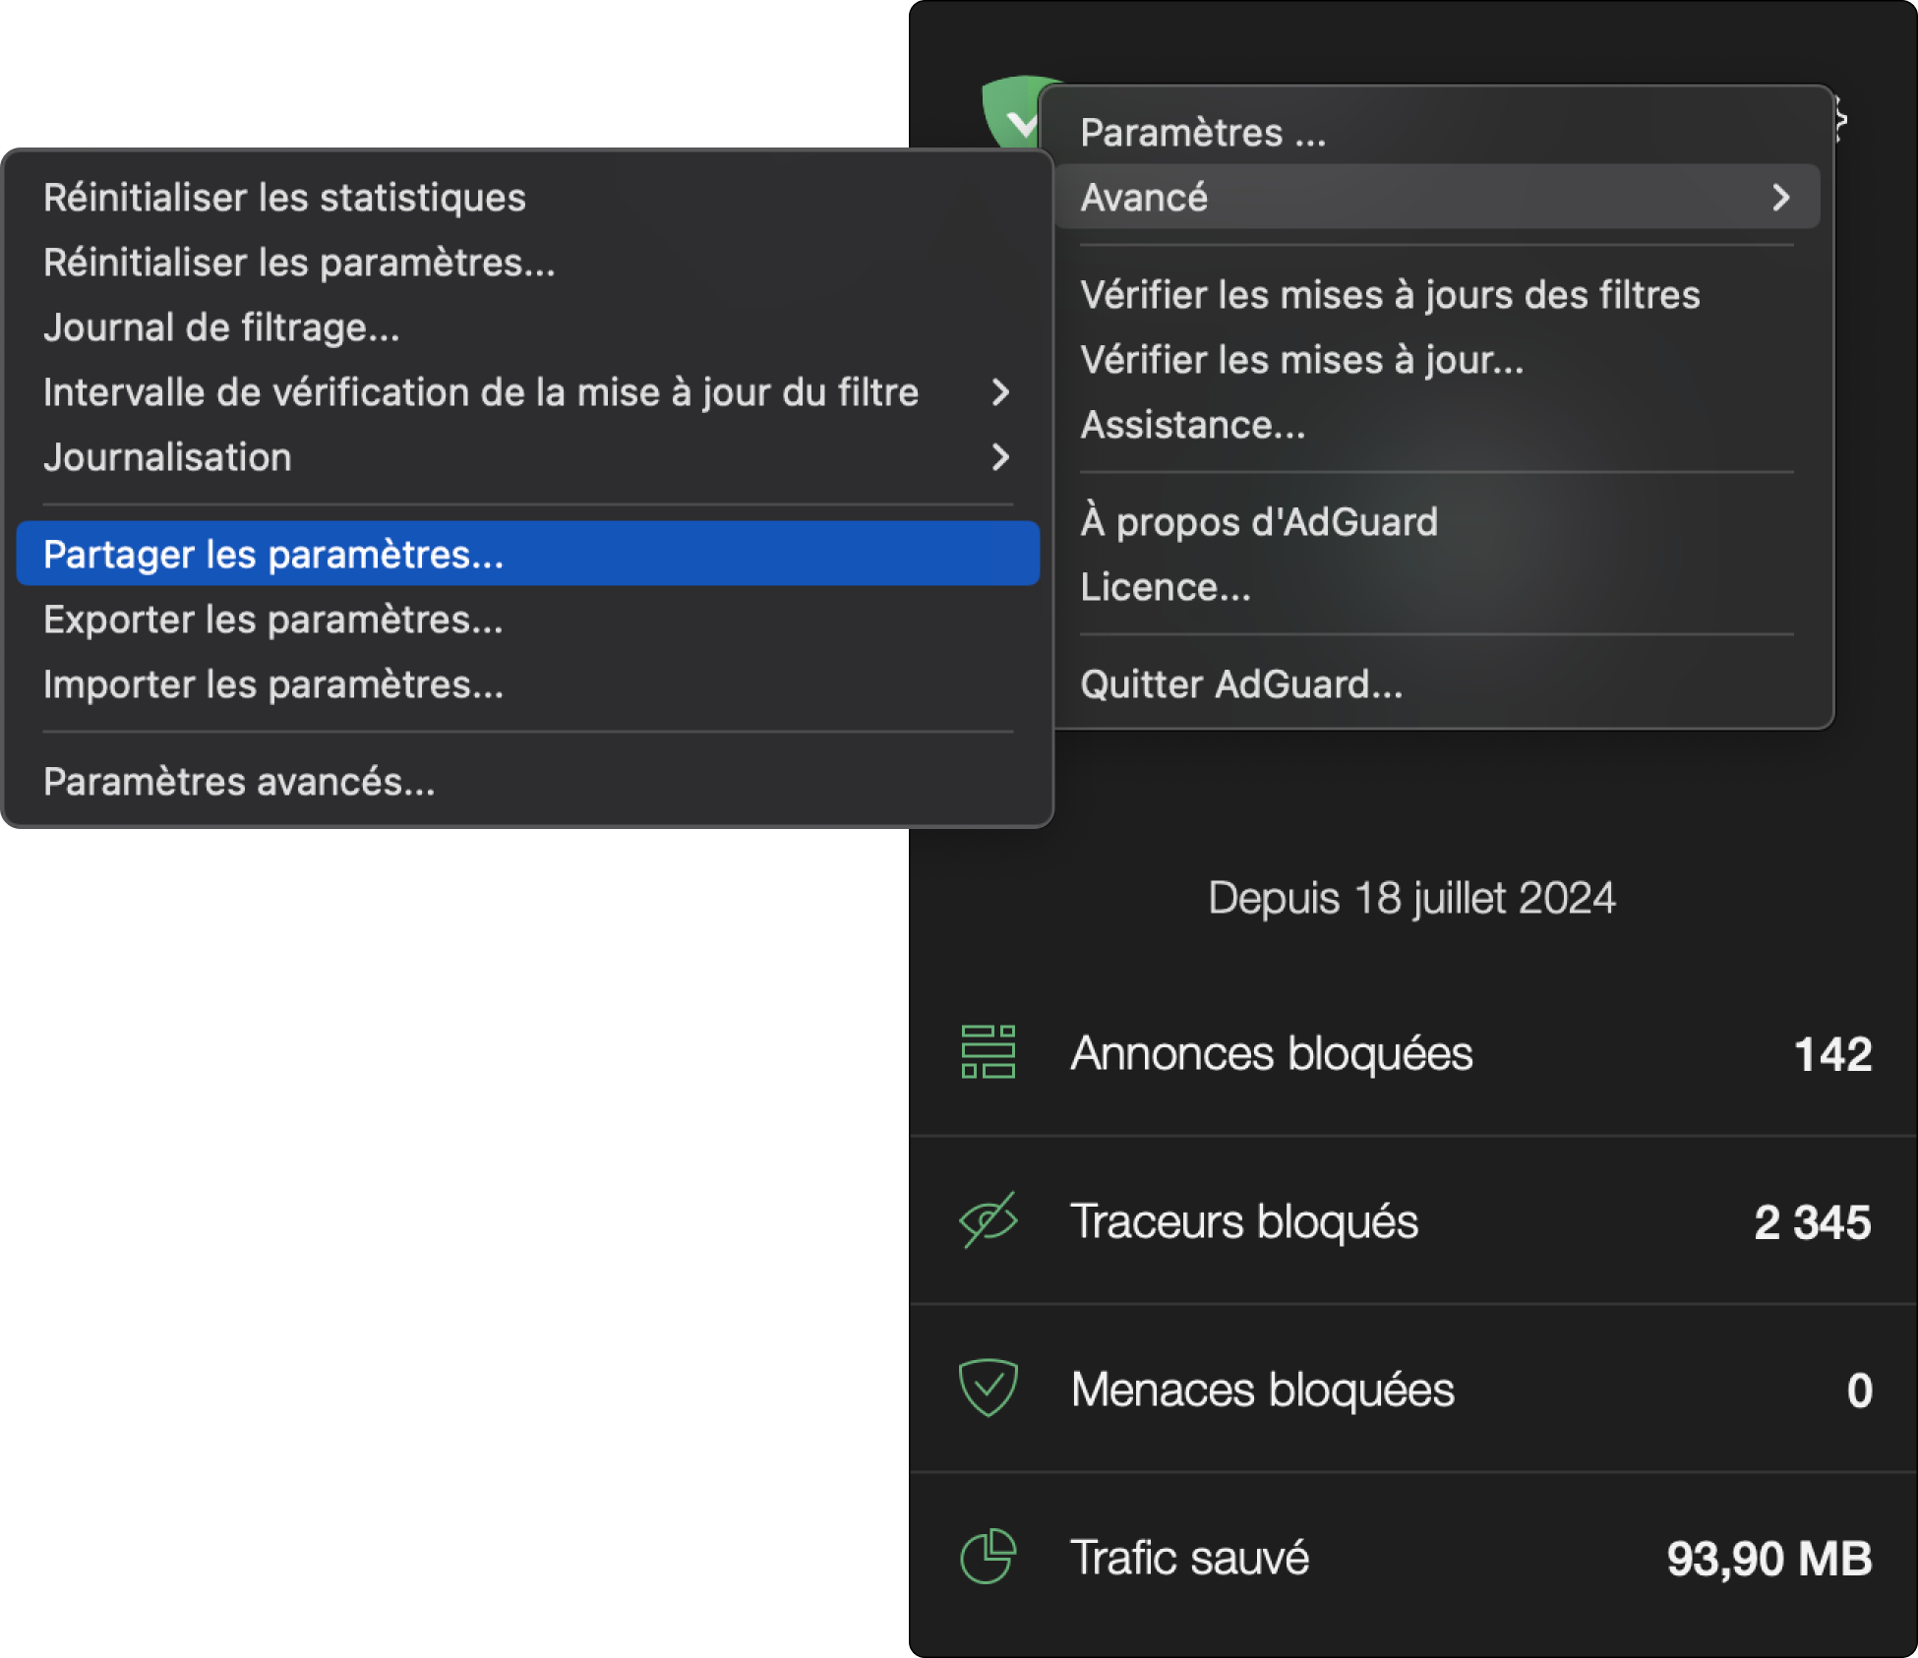The height and width of the screenshot is (1658, 1918).
Task: Click the 93,90 MB value
Action: pyautogui.click(x=1768, y=1559)
